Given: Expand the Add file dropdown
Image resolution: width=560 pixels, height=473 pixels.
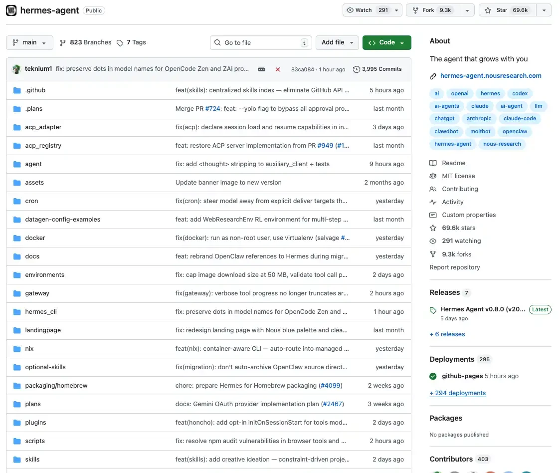Looking at the screenshot, I should pyautogui.click(x=337, y=42).
